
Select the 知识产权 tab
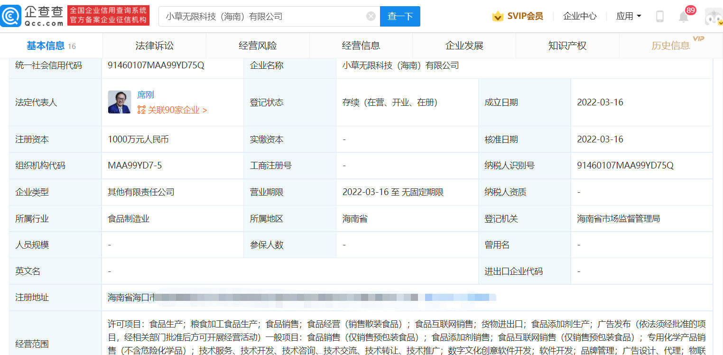click(567, 46)
